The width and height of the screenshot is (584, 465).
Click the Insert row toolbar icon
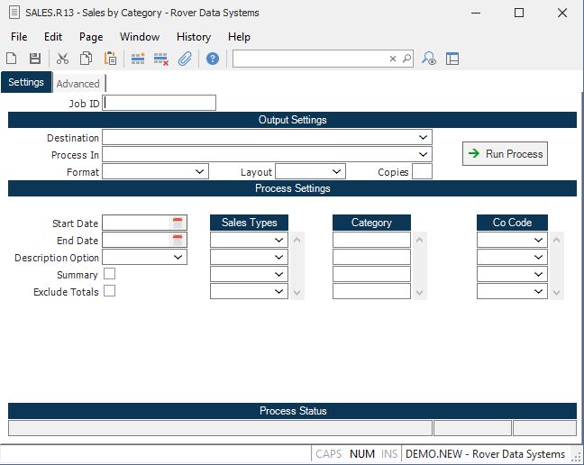(x=138, y=59)
